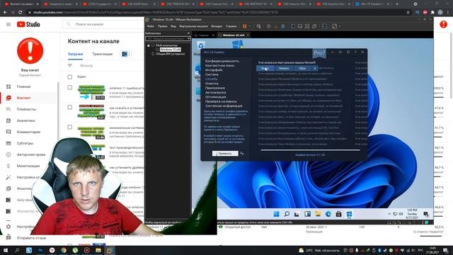Open 'Система' section in Win 10 Tweaker
Screen dimensions: 453x255
point(212,74)
